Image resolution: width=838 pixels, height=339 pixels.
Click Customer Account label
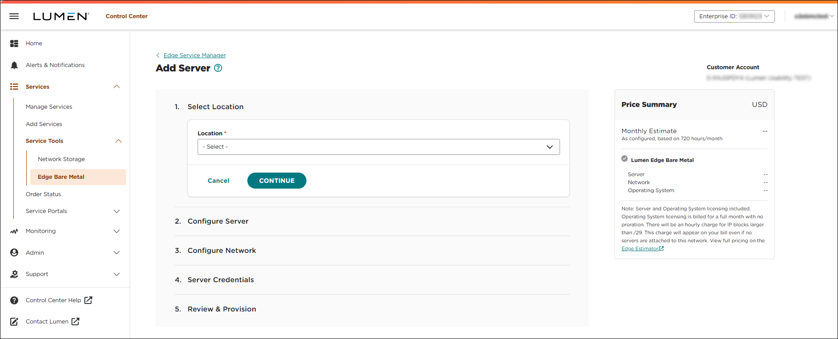click(x=733, y=67)
